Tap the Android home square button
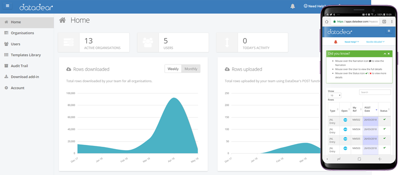Screen dimensions: 401x175 pyautogui.click(x=359, y=159)
